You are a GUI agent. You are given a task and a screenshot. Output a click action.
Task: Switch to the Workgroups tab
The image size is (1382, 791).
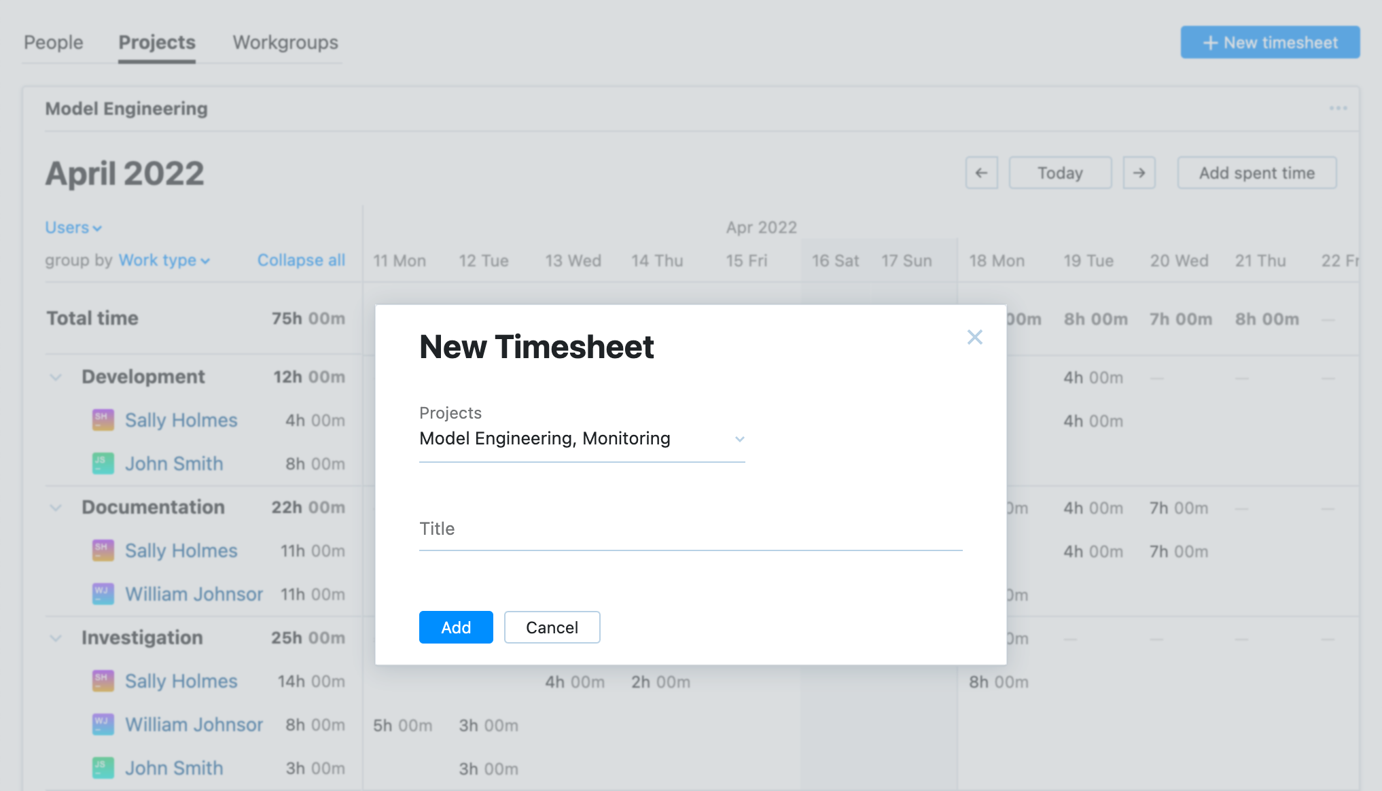click(285, 42)
